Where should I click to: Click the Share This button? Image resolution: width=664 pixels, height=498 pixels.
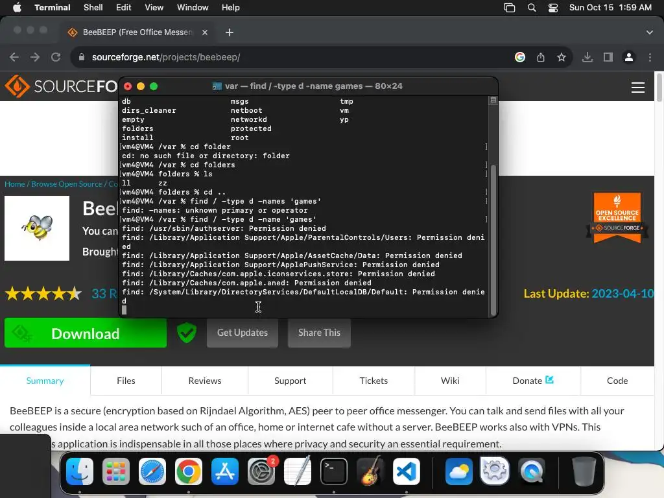[319, 333]
